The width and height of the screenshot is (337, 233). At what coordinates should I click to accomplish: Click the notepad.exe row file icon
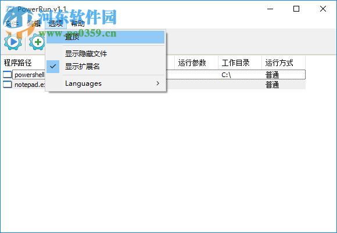(8, 85)
